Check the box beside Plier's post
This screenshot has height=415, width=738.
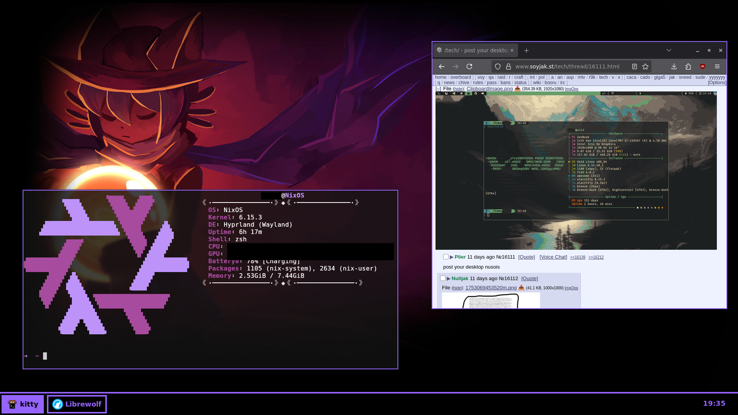446,257
